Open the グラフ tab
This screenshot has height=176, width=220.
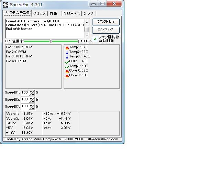89,13
